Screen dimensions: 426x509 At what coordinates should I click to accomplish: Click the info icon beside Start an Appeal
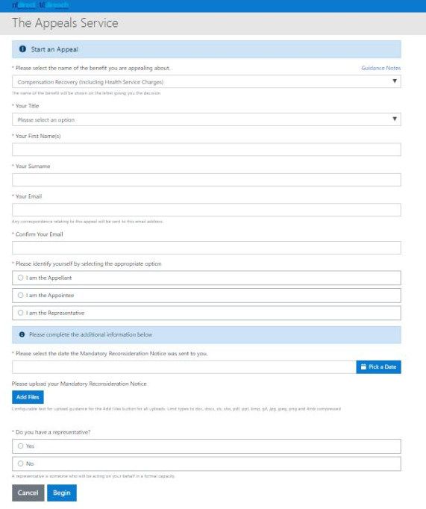[x=22, y=49]
